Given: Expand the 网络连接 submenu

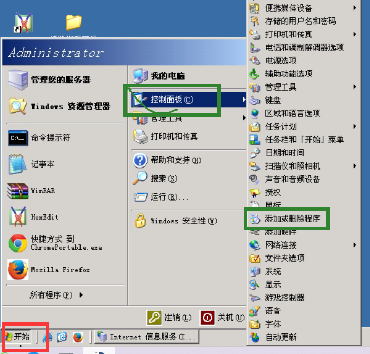Looking at the screenshot, I should pos(304,245).
